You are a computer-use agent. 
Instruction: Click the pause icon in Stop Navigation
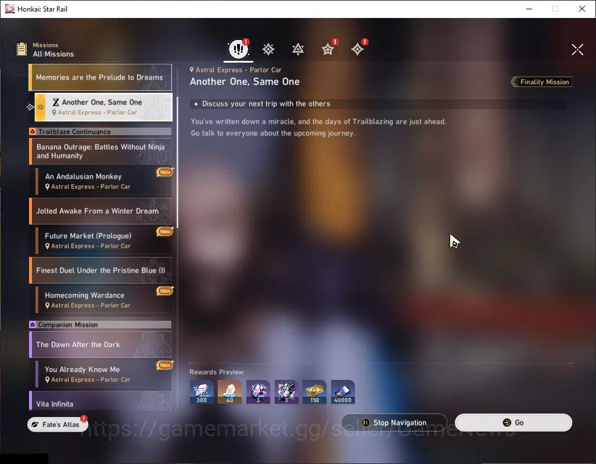[365, 423]
